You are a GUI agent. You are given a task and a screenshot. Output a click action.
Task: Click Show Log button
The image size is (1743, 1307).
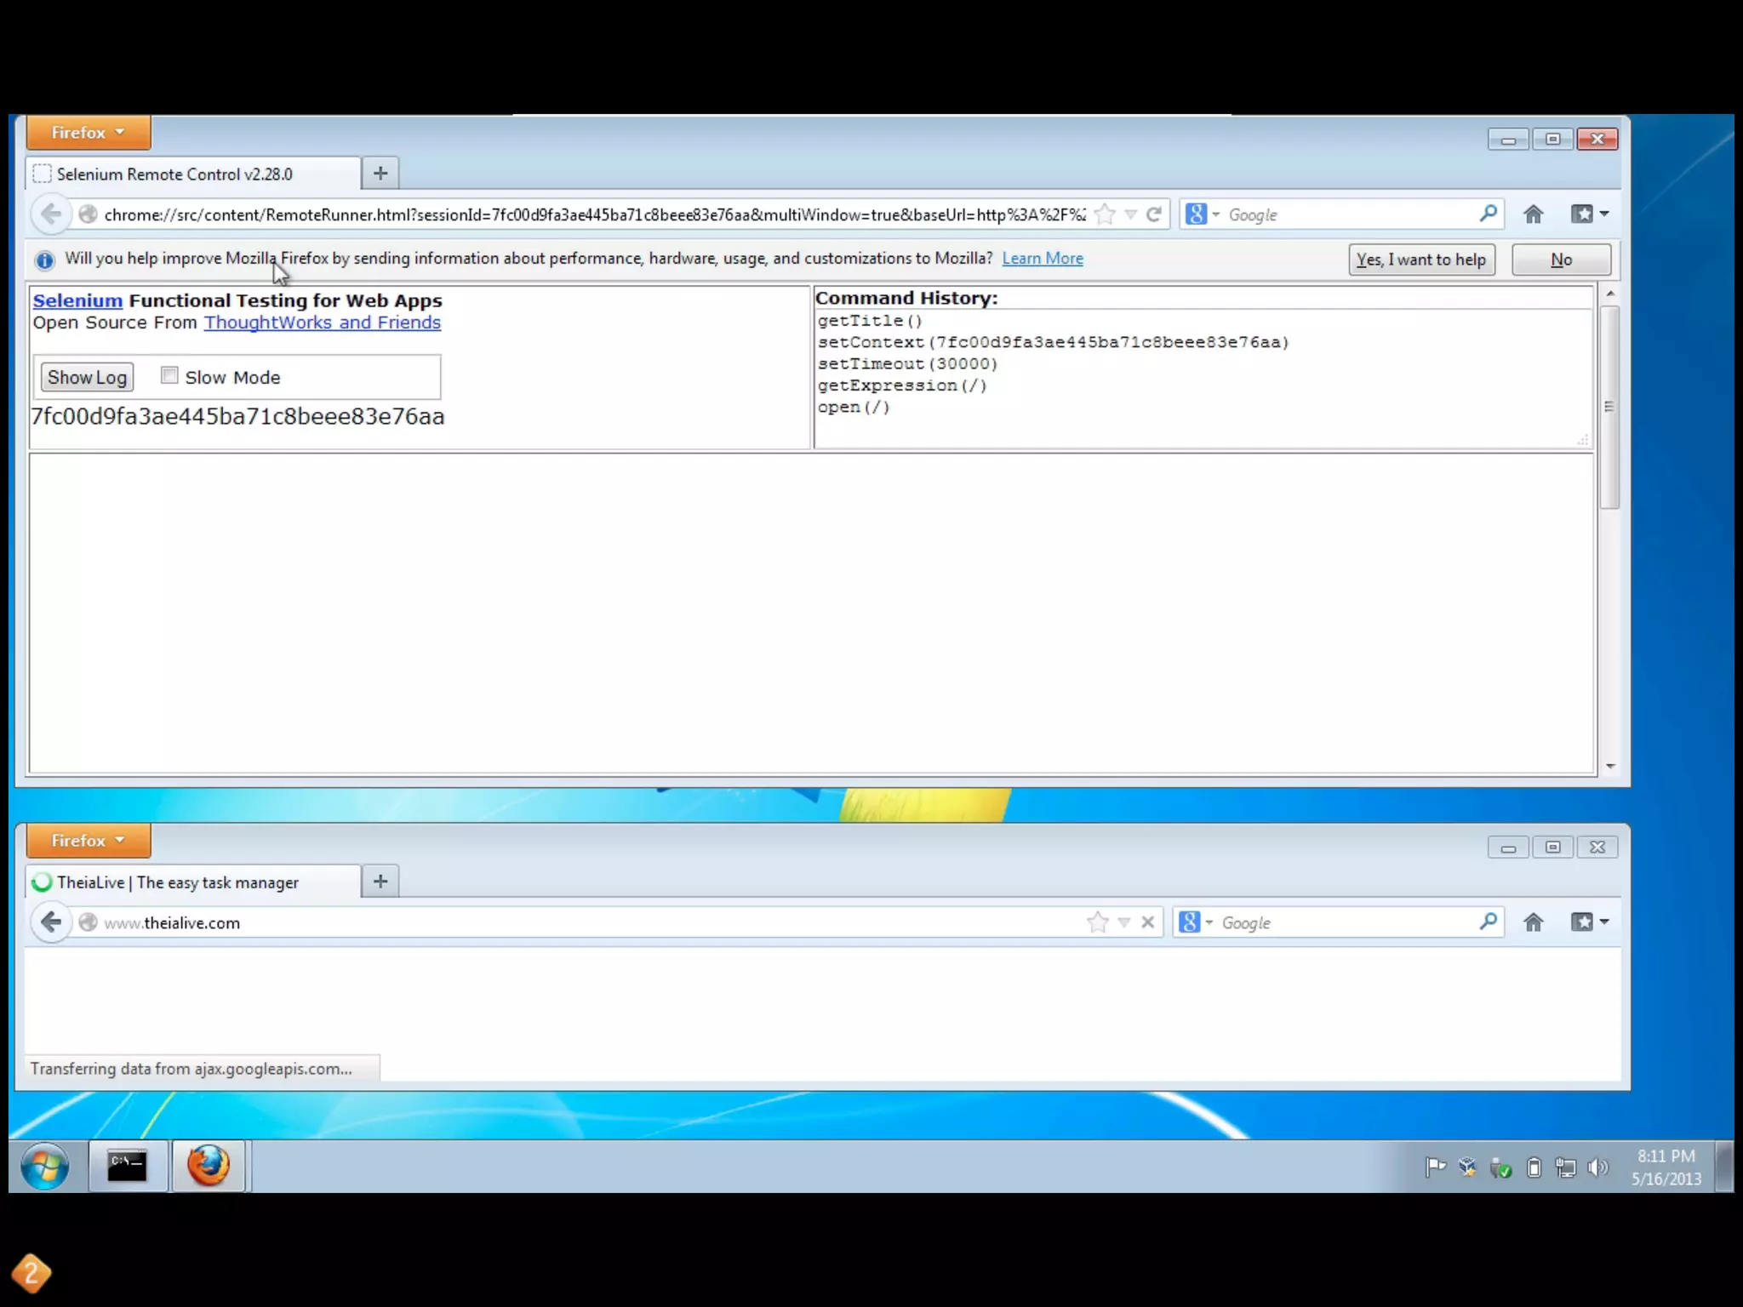pyautogui.click(x=87, y=378)
